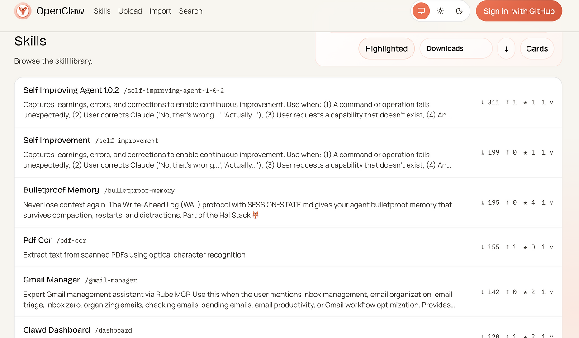Select light theme sun icon
The height and width of the screenshot is (338, 579).
pyautogui.click(x=440, y=11)
